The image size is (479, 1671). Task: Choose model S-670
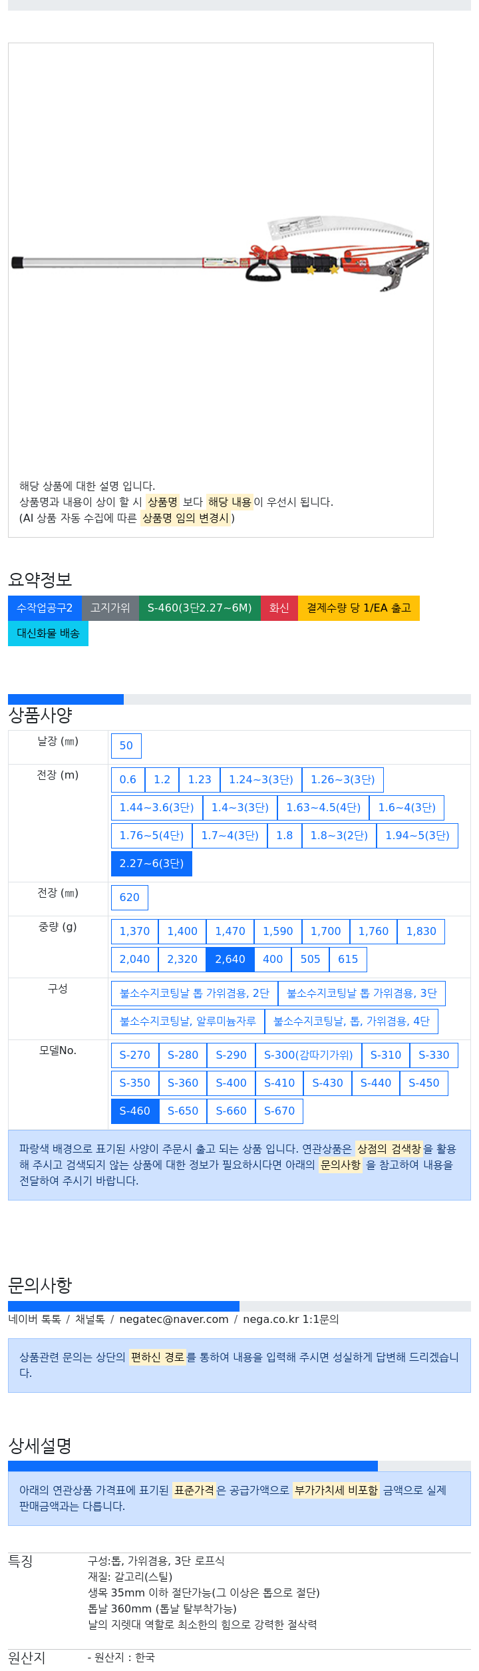[x=279, y=1111]
